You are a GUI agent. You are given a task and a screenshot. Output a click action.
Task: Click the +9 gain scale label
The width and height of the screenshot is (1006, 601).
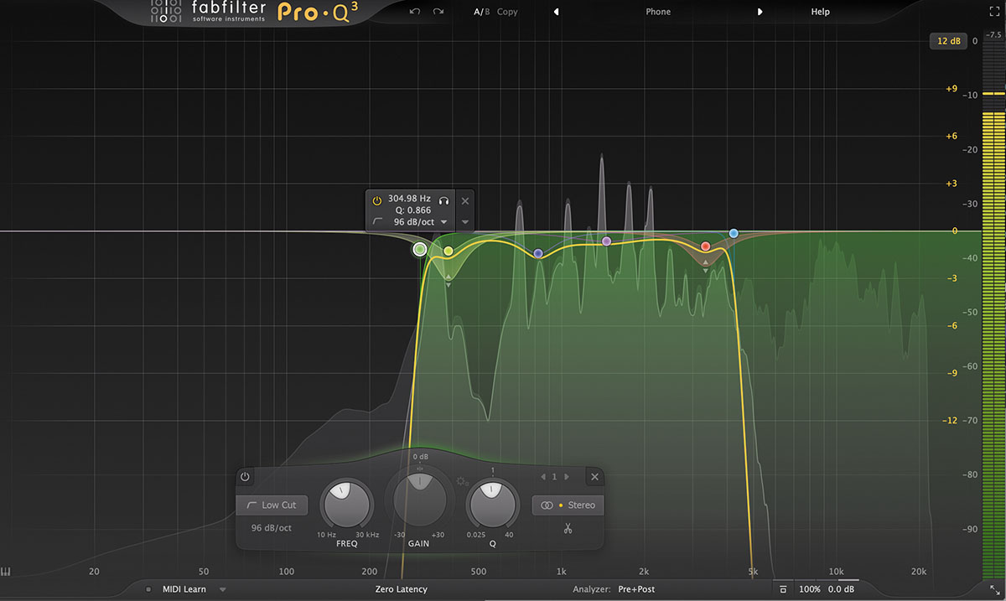(x=951, y=88)
